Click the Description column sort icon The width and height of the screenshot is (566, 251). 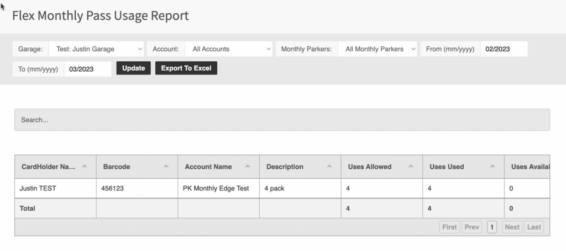tap(329, 166)
